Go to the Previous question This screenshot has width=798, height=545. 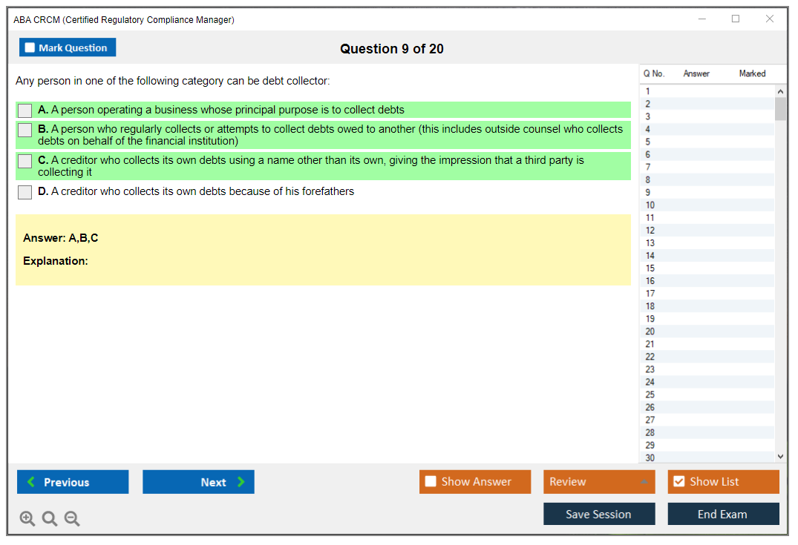pyautogui.click(x=73, y=482)
